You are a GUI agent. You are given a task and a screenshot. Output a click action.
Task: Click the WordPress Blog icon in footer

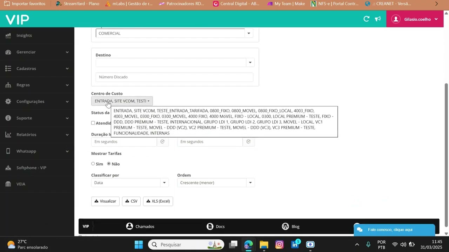coord(286,226)
